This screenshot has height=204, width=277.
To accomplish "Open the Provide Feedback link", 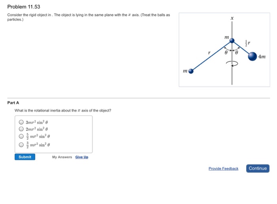I will click(223, 169).
